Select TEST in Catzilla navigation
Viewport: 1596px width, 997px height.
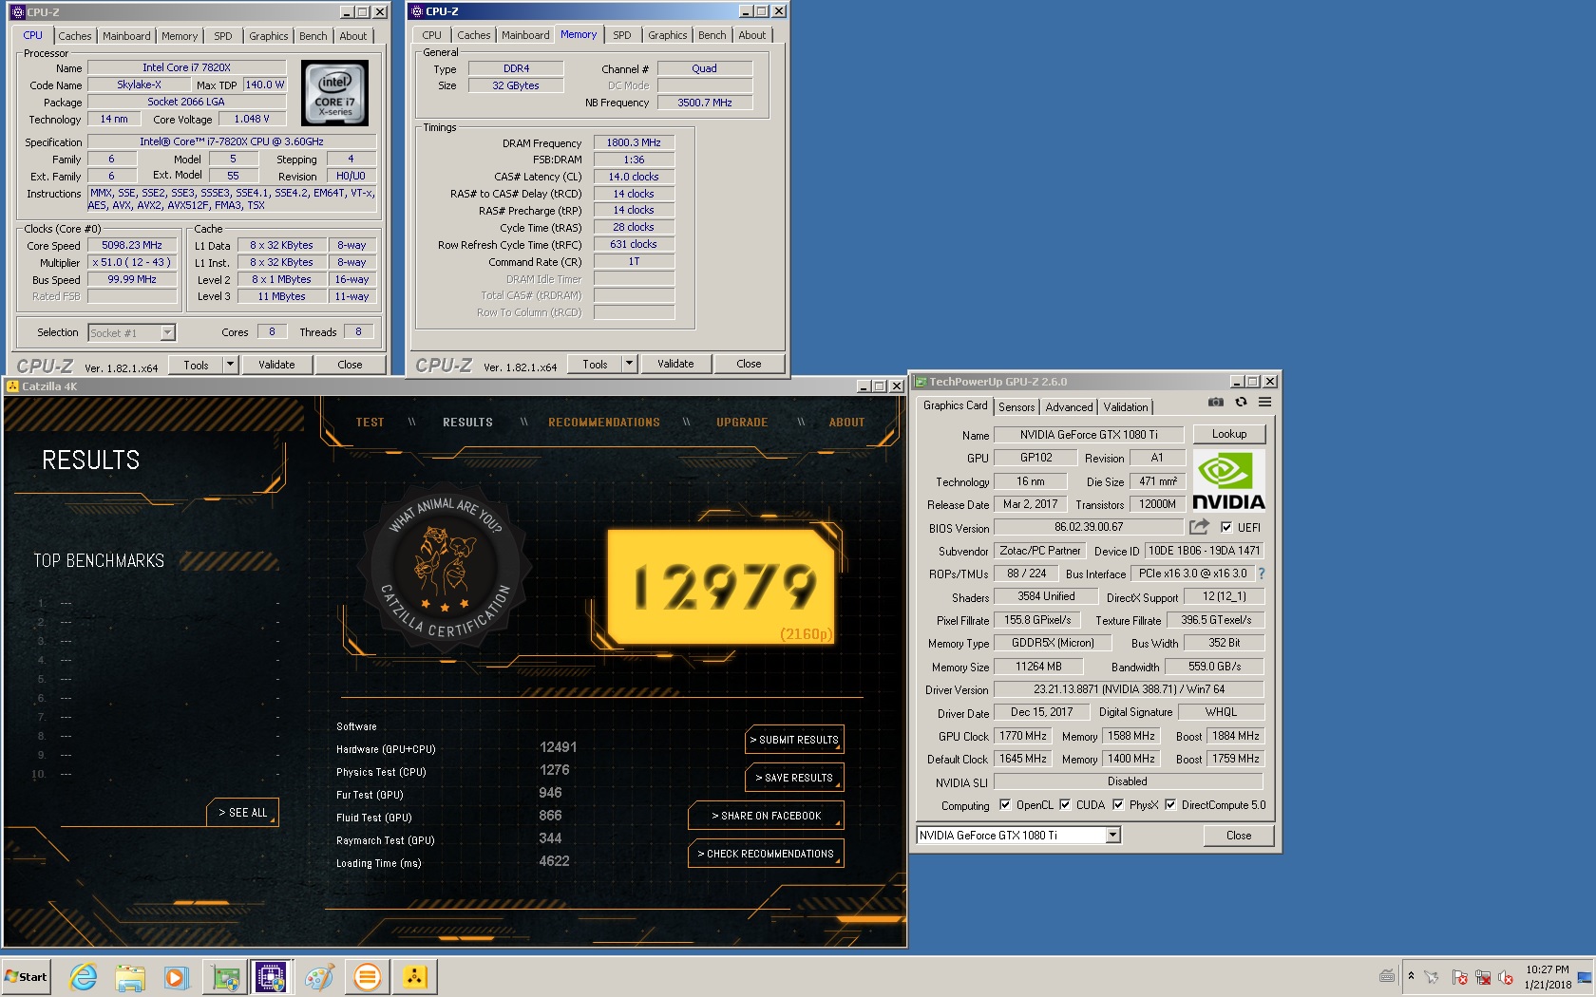click(370, 423)
